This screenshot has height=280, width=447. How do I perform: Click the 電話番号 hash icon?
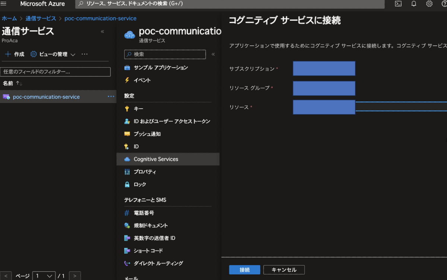[127, 213]
